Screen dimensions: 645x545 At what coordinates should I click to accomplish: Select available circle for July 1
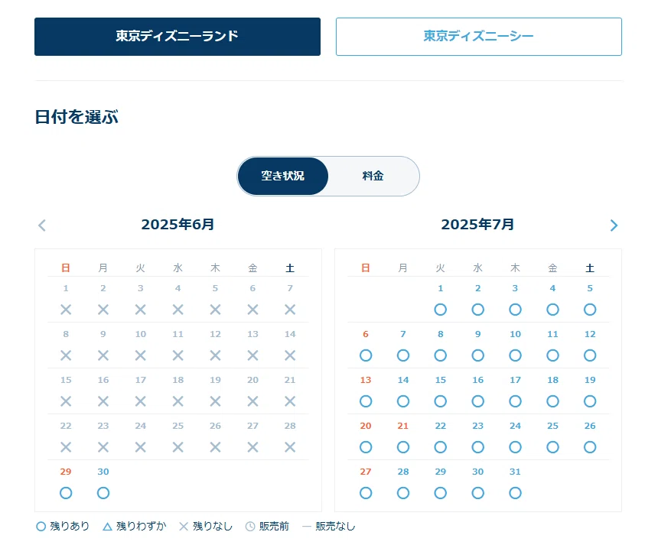[441, 310]
